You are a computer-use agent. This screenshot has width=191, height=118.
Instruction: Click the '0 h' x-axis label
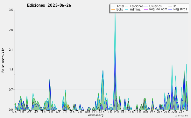click(x=15, y=112)
